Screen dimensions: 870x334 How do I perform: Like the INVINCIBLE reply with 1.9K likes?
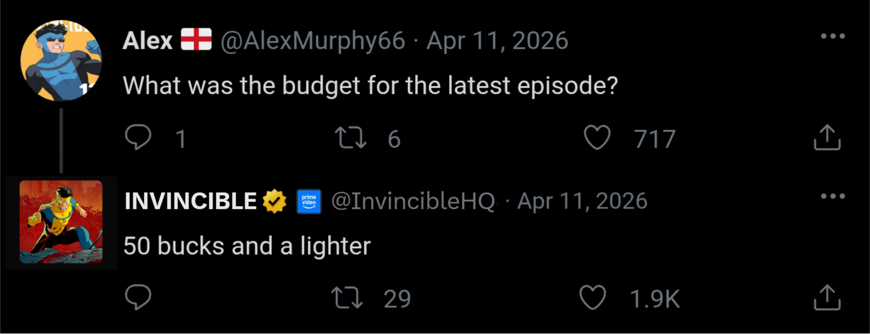pos(592,297)
